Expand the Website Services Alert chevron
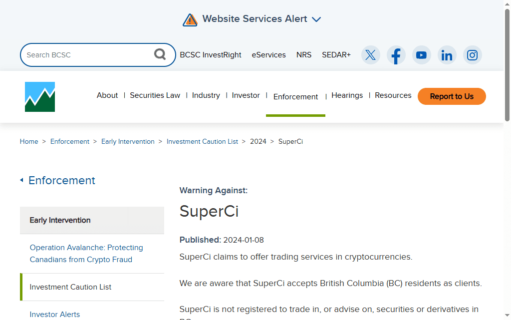Screen dimensions: 511x320 (x=316, y=19)
